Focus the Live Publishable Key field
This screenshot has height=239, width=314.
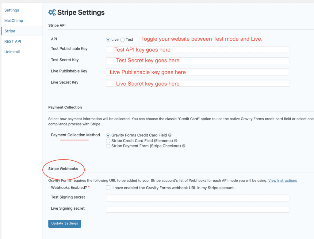pyautogui.click(x=197, y=72)
